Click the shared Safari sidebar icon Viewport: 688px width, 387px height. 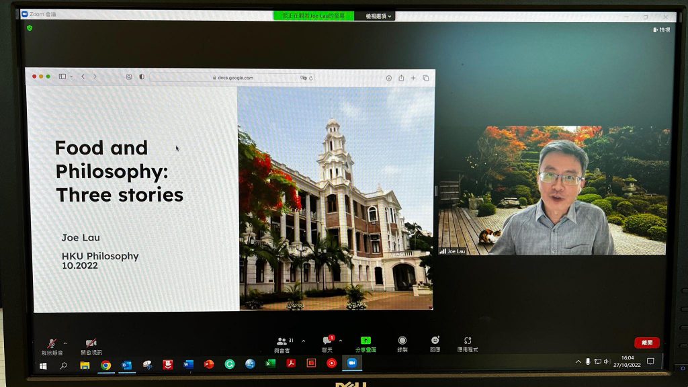(62, 77)
